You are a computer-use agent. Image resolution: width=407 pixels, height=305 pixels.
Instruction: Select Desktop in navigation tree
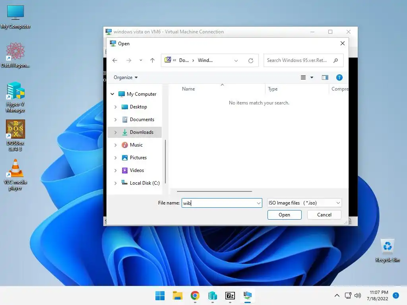click(x=134, y=107)
